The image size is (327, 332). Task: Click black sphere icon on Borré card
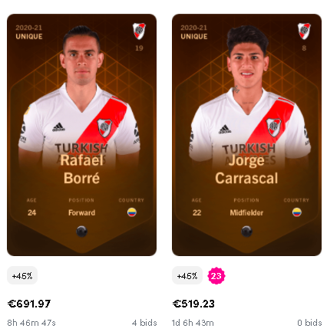tap(82, 232)
